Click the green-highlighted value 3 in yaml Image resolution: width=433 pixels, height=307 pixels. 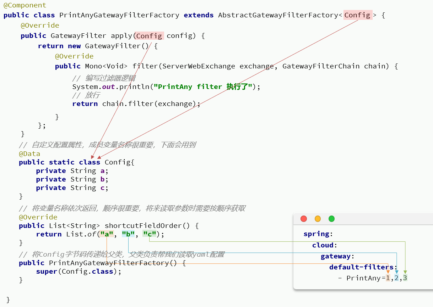[405, 278]
